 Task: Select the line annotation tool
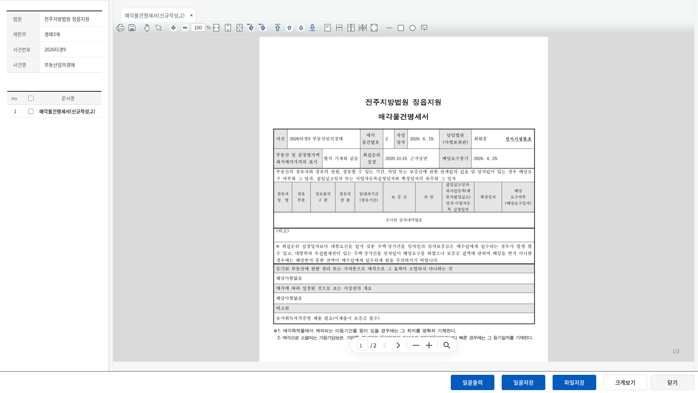click(x=389, y=28)
